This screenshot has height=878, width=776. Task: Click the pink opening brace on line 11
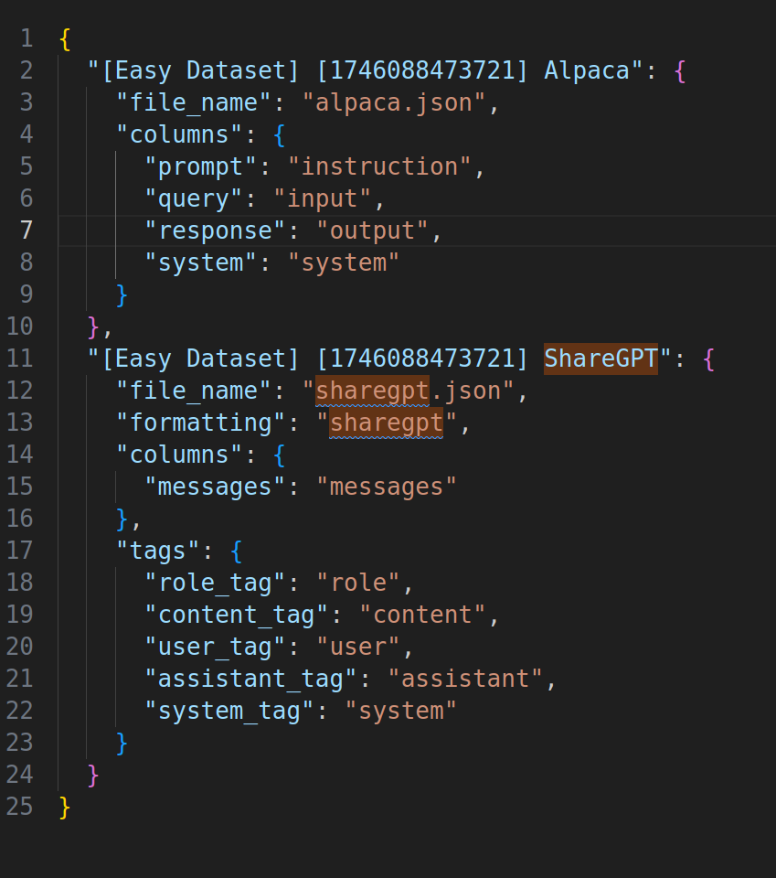pos(709,359)
